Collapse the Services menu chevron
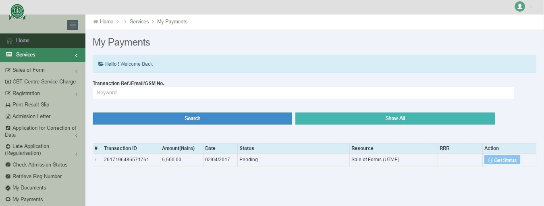This screenshot has height=206, width=544. [76, 55]
